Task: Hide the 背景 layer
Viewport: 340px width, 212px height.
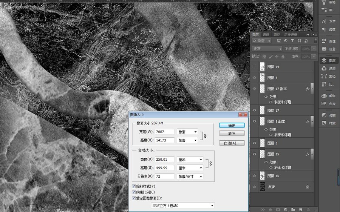Action: tap(254, 187)
